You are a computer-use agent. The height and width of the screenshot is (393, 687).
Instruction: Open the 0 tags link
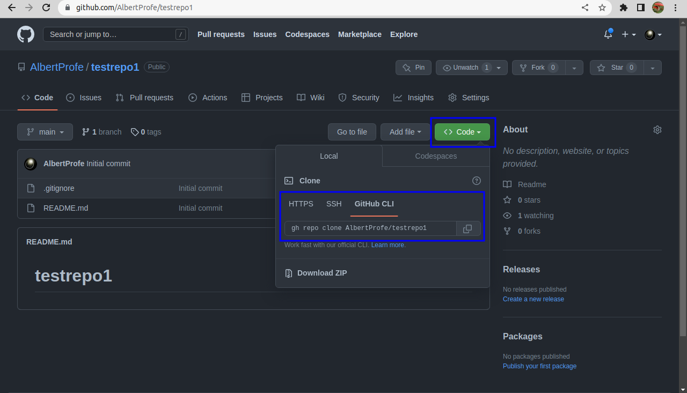point(146,132)
